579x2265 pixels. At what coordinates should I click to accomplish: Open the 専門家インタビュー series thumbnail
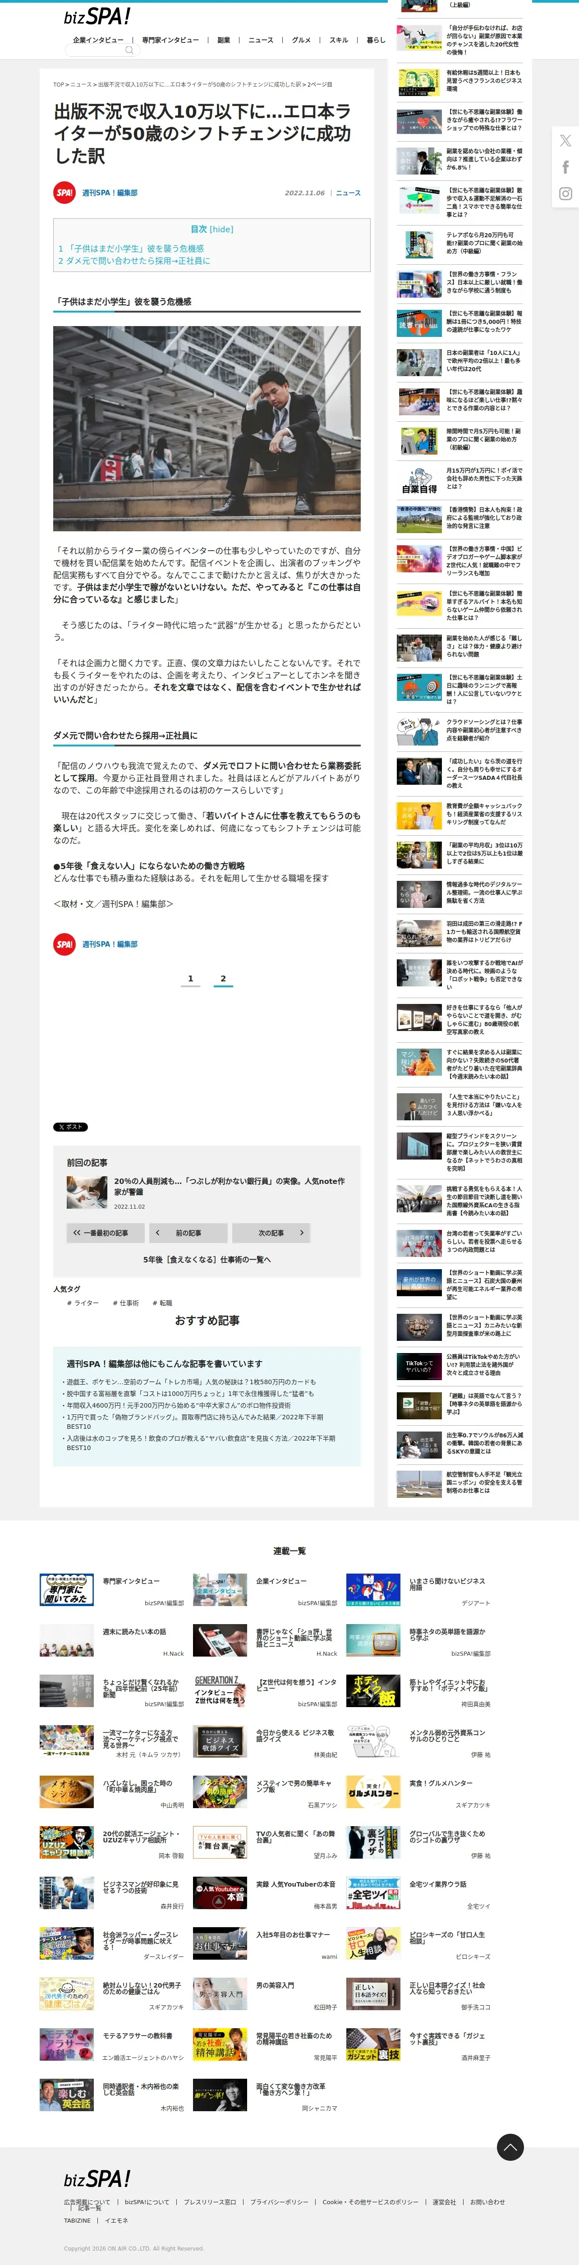[67, 1590]
